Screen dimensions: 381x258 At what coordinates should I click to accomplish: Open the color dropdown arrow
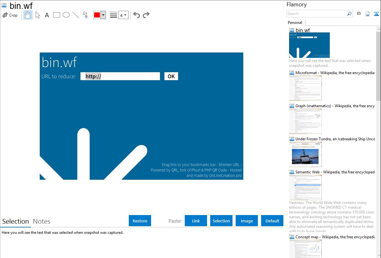click(103, 15)
